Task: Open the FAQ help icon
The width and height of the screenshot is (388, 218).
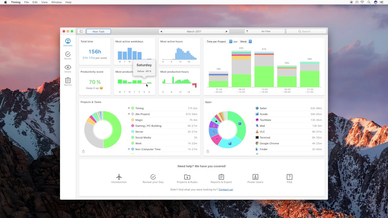Action: pyautogui.click(x=289, y=177)
